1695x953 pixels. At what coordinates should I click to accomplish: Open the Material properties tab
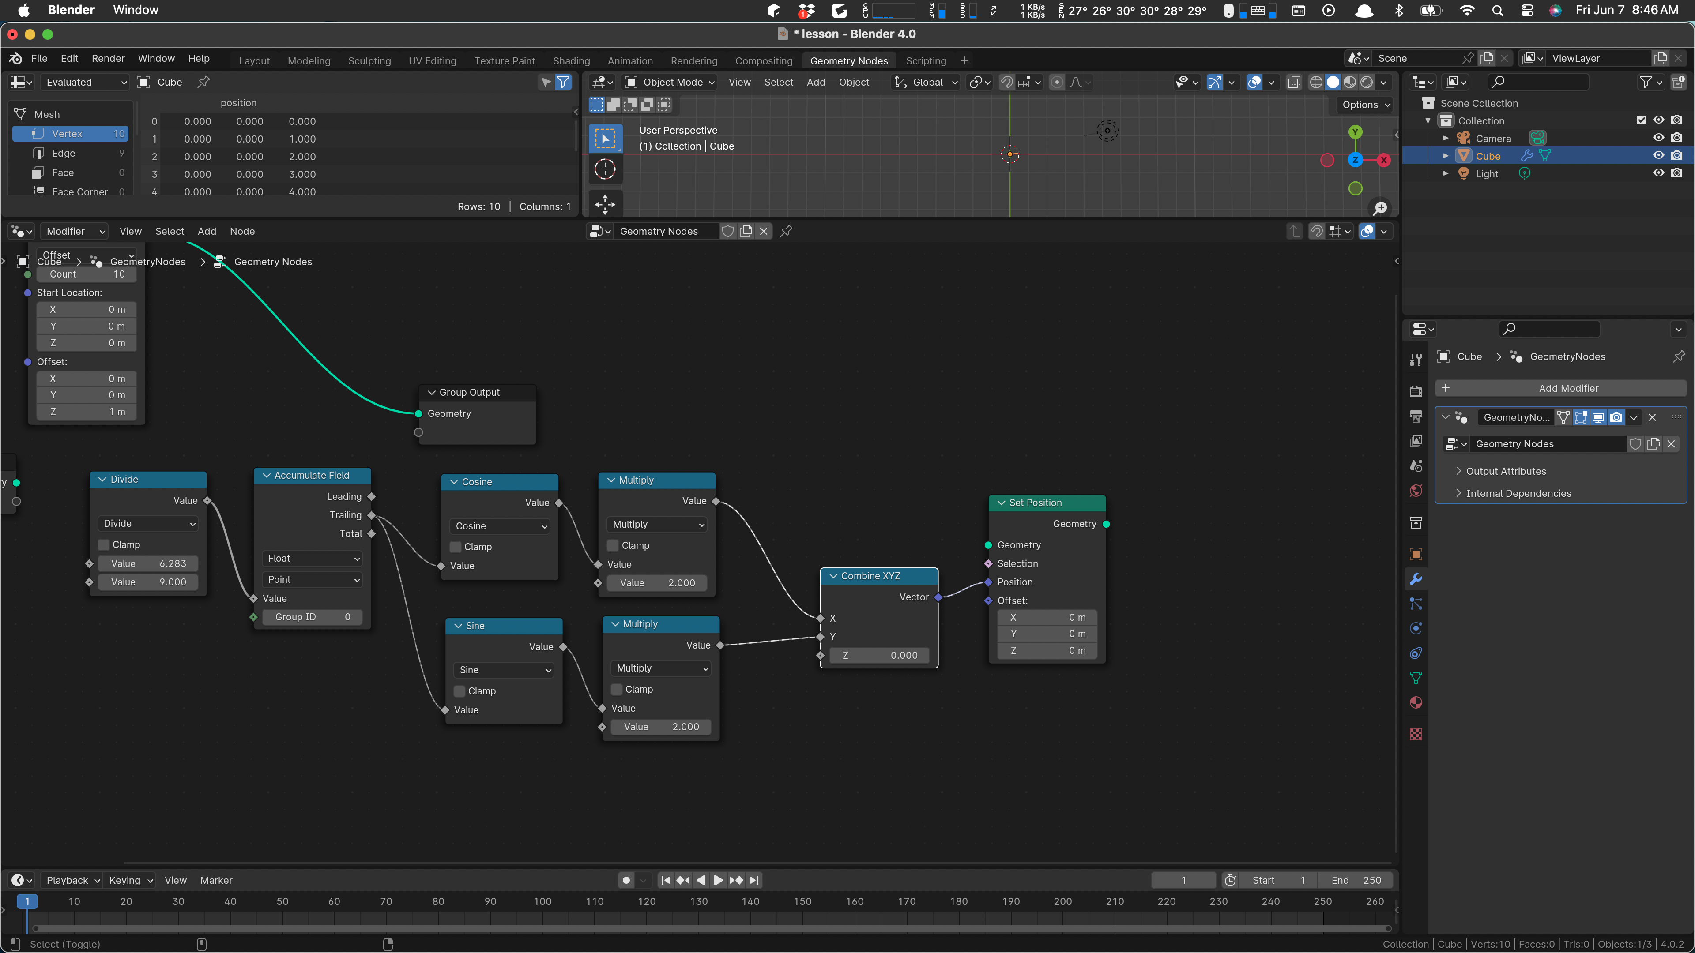pyautogui.click(x=1416, y=702)
